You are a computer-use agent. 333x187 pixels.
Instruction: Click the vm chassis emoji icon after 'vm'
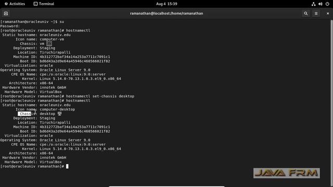click(49, 44)
